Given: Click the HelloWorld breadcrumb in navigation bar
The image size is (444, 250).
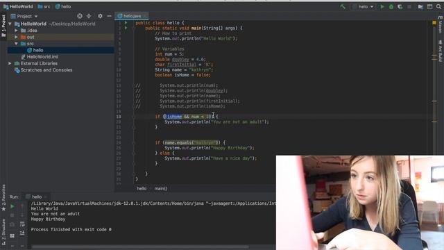Looking at the screenshot, I should [18, 6].
